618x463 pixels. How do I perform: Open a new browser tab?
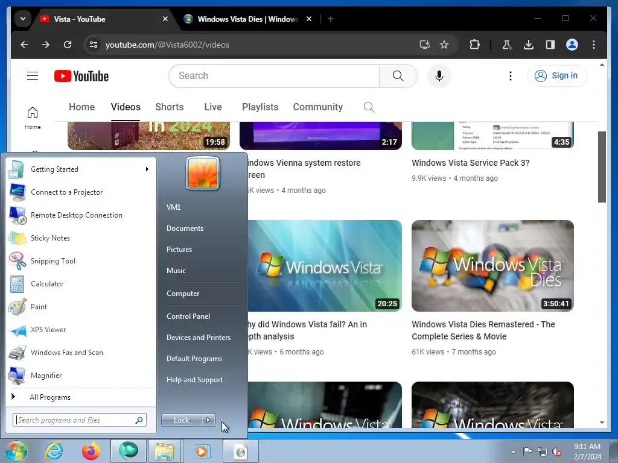(331, 19)
